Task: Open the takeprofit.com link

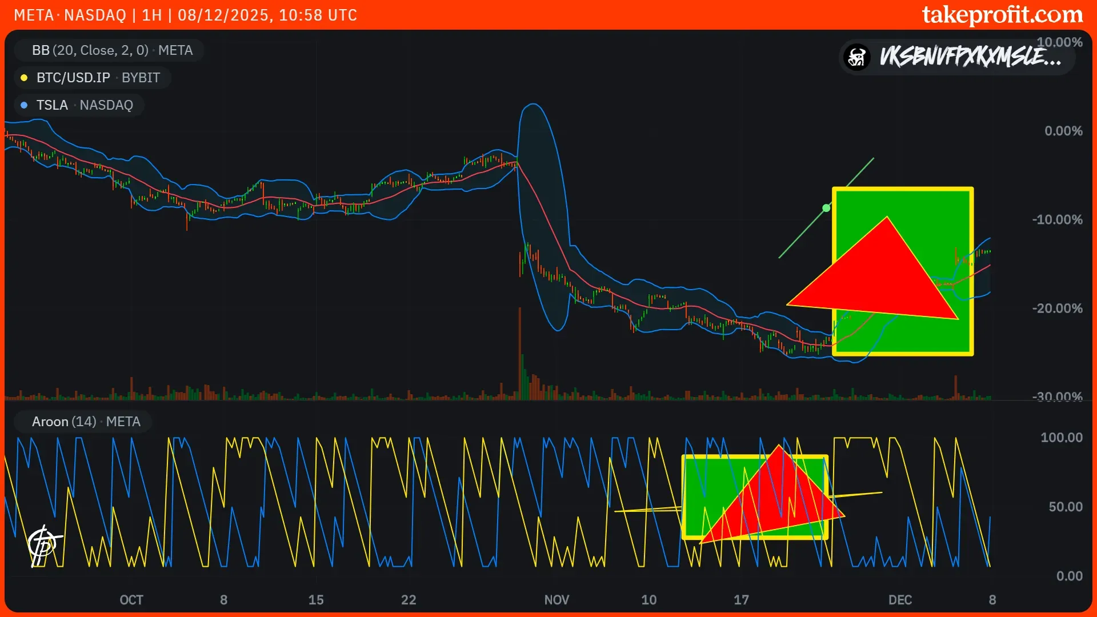Action: (1002, 15)
